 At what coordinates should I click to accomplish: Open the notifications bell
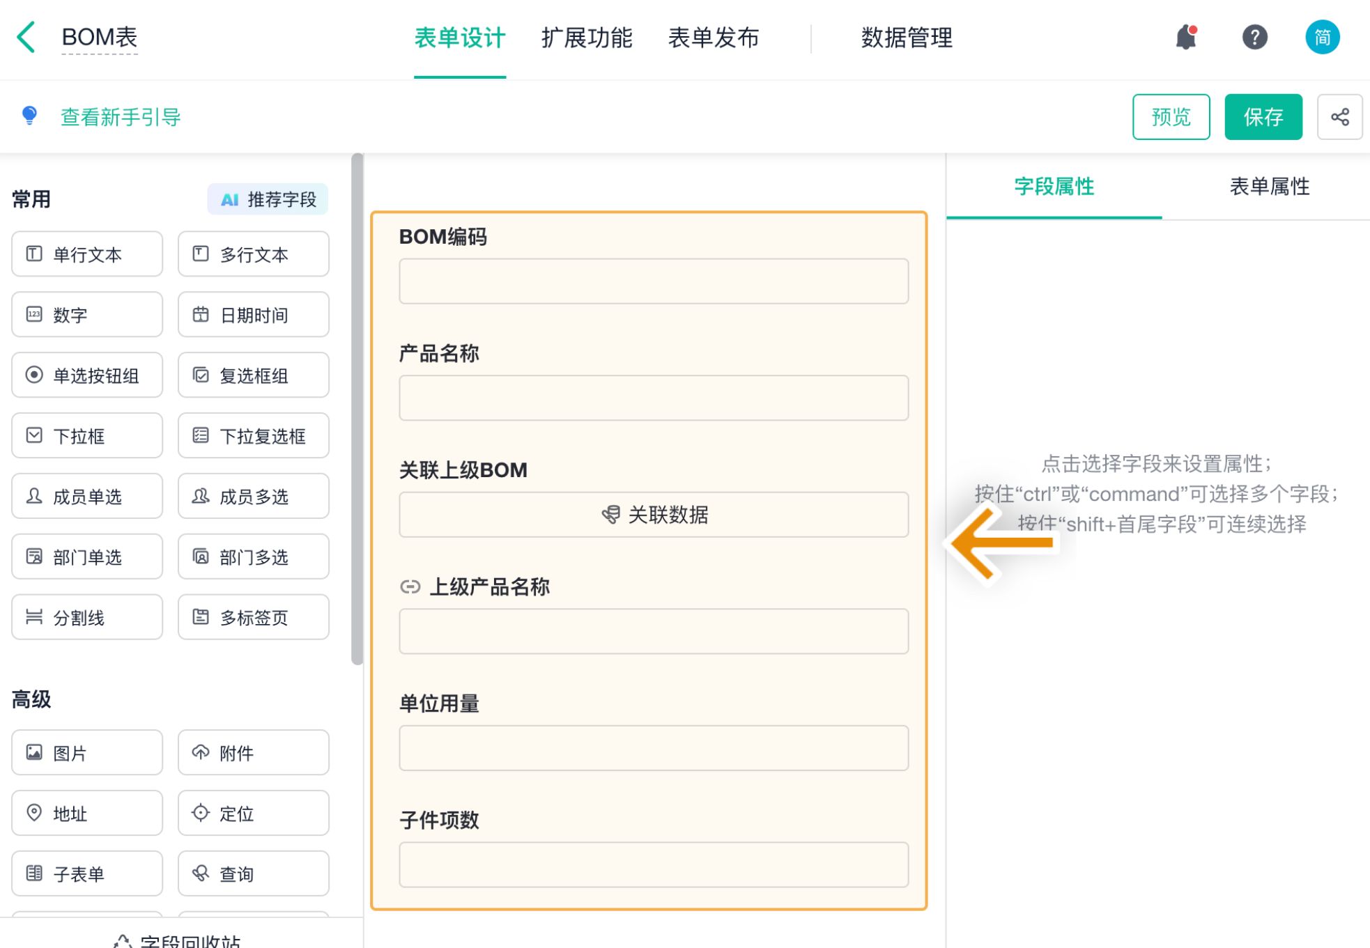(x=1185, y=37)
